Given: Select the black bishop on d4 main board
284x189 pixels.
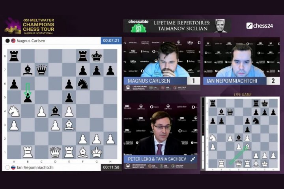Looking at the screenshot, I should (55, 111).
